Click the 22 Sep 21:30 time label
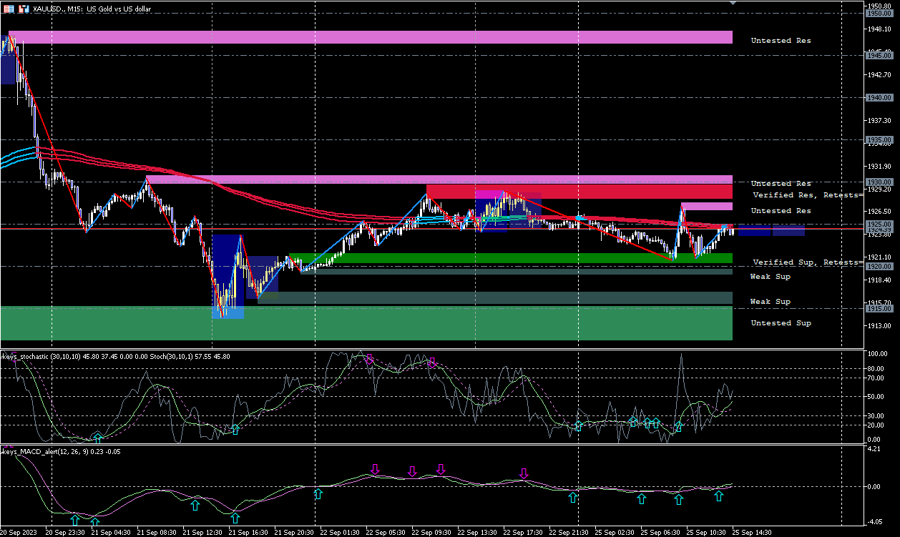 [569, 532]
